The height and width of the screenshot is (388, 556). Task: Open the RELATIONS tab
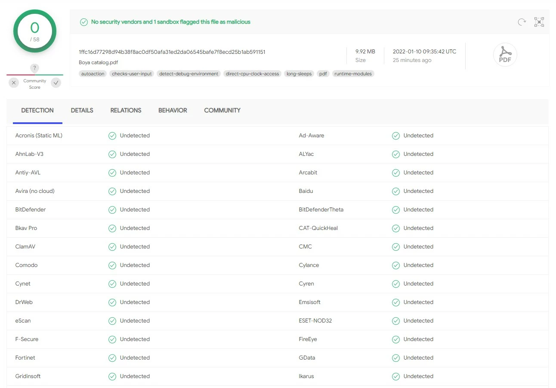tap(126, 110)
